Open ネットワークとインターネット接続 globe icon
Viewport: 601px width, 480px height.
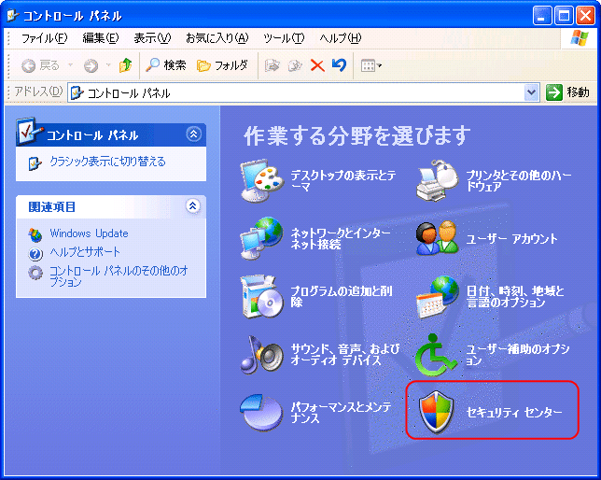click(262, 238)
